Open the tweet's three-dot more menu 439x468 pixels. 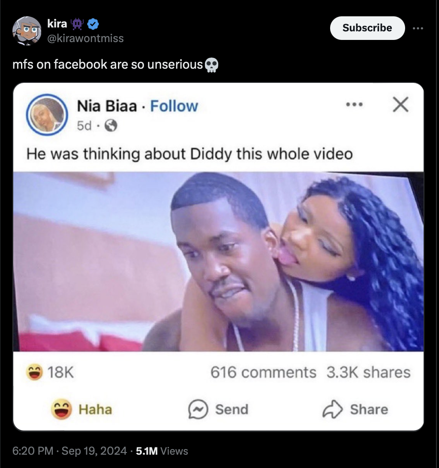pyautogui.click(x=418, y=28)
